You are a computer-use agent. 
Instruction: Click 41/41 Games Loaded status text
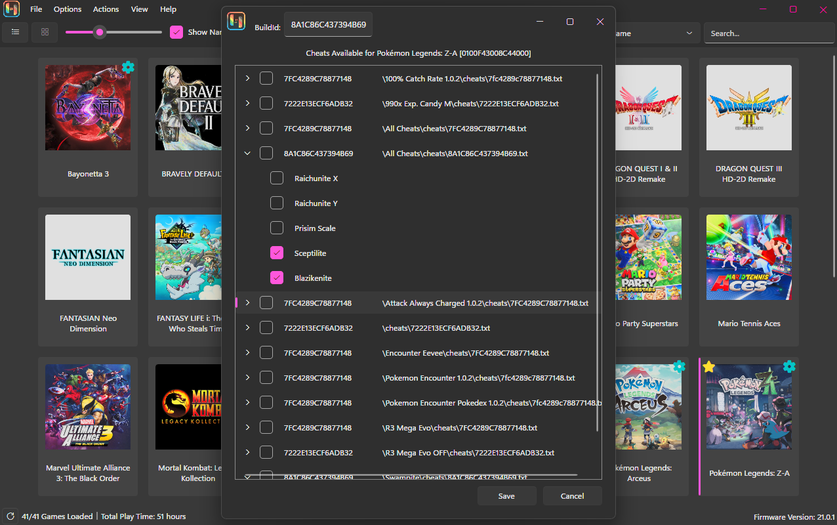pos(57,516)
